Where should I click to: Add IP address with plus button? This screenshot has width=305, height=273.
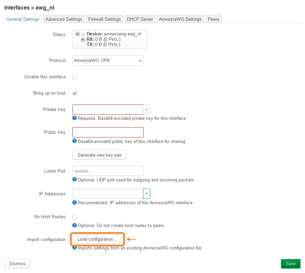pyautogui.click(x=147, y=194)
